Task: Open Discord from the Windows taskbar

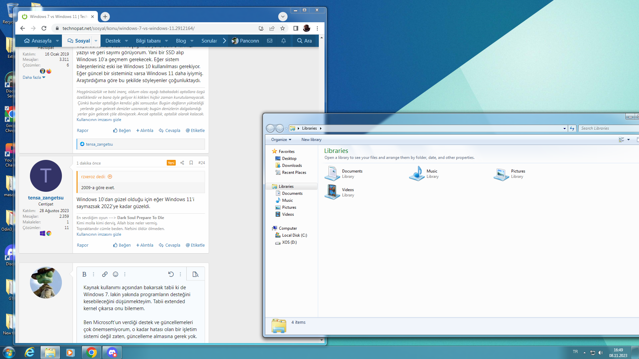Action: pyautogui.click(x=112, y=352)
